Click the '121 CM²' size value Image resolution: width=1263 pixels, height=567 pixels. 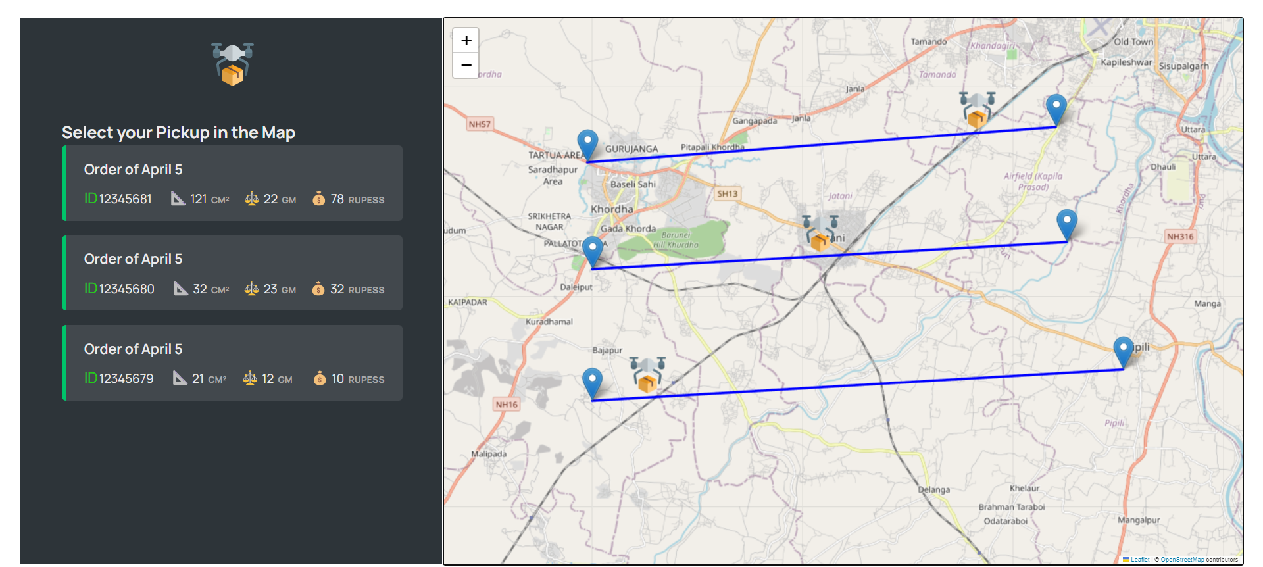tap(210, 199)
